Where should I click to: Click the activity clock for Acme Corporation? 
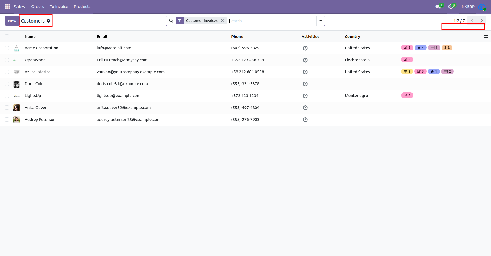click(305, 48)
